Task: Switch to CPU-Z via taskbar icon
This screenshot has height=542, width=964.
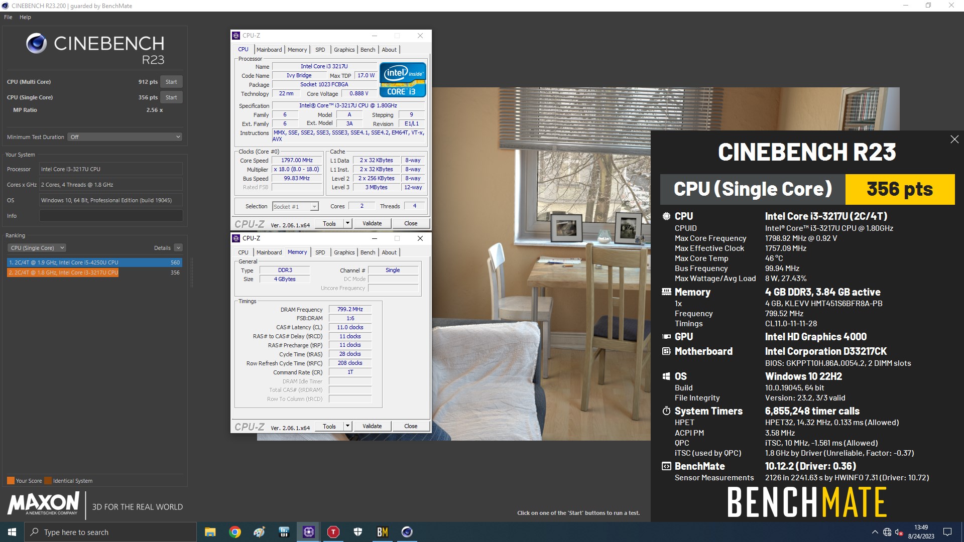Action: point(308,532)
